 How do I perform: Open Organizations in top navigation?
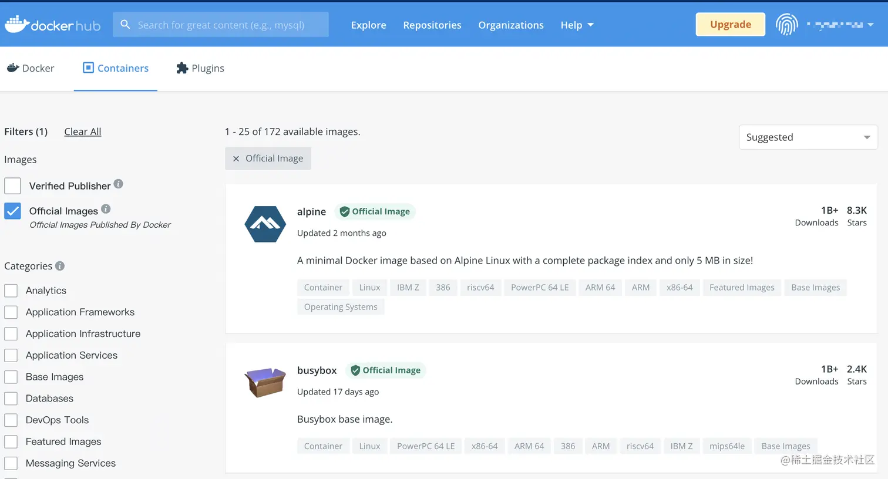point(511,25)
